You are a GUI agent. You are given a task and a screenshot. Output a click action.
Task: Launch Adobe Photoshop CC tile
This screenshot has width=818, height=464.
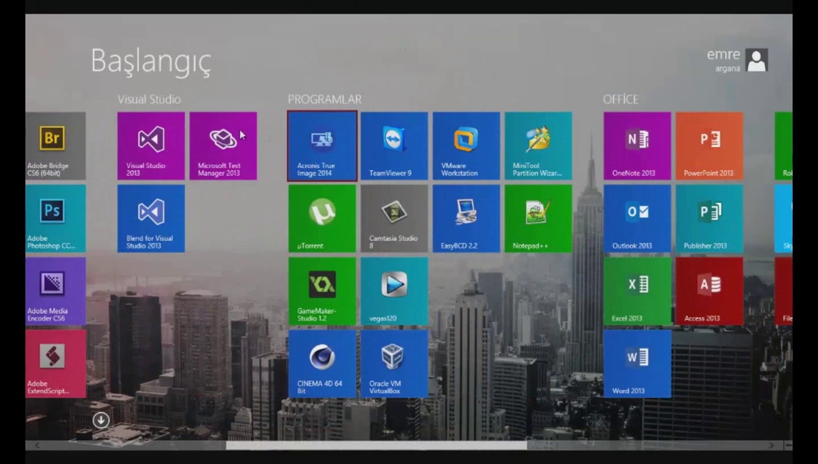tap(55, 219)
